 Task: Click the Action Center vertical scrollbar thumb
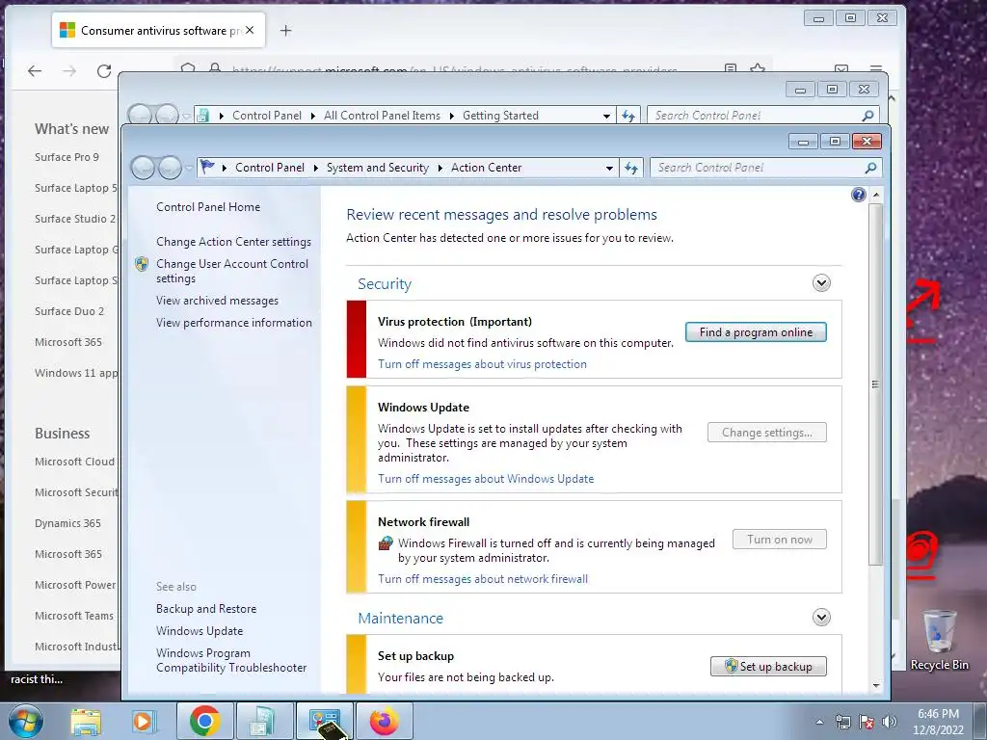[875, 383]
